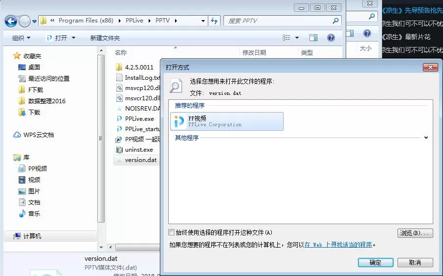This screenshot has height=276, width=443.
Task: Sort files by 修改日期 column header
Action: click(254, 52)
